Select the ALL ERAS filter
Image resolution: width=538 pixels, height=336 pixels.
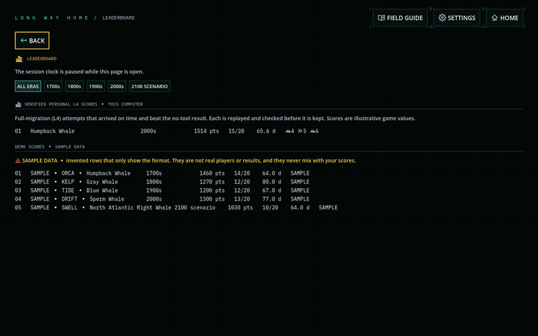28,87
